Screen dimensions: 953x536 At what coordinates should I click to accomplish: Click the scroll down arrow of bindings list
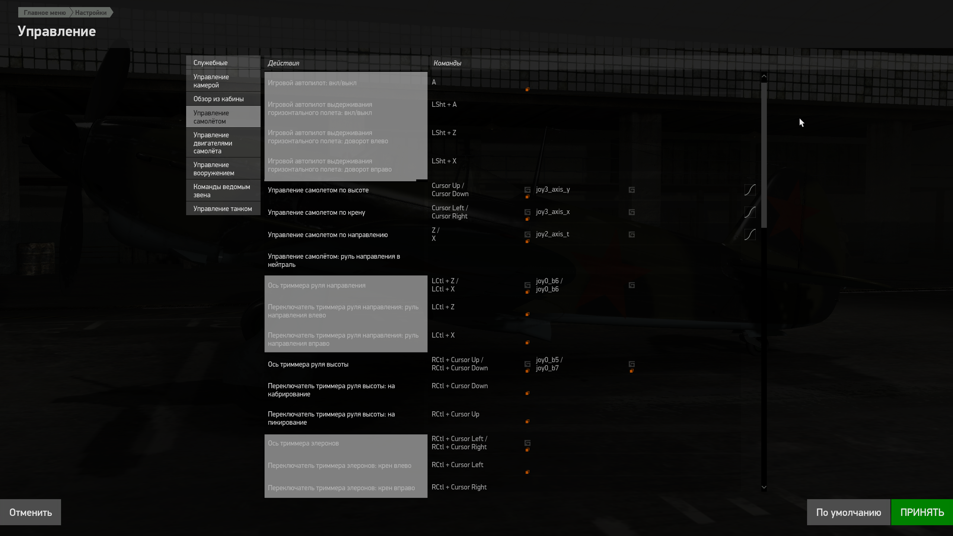764,487
